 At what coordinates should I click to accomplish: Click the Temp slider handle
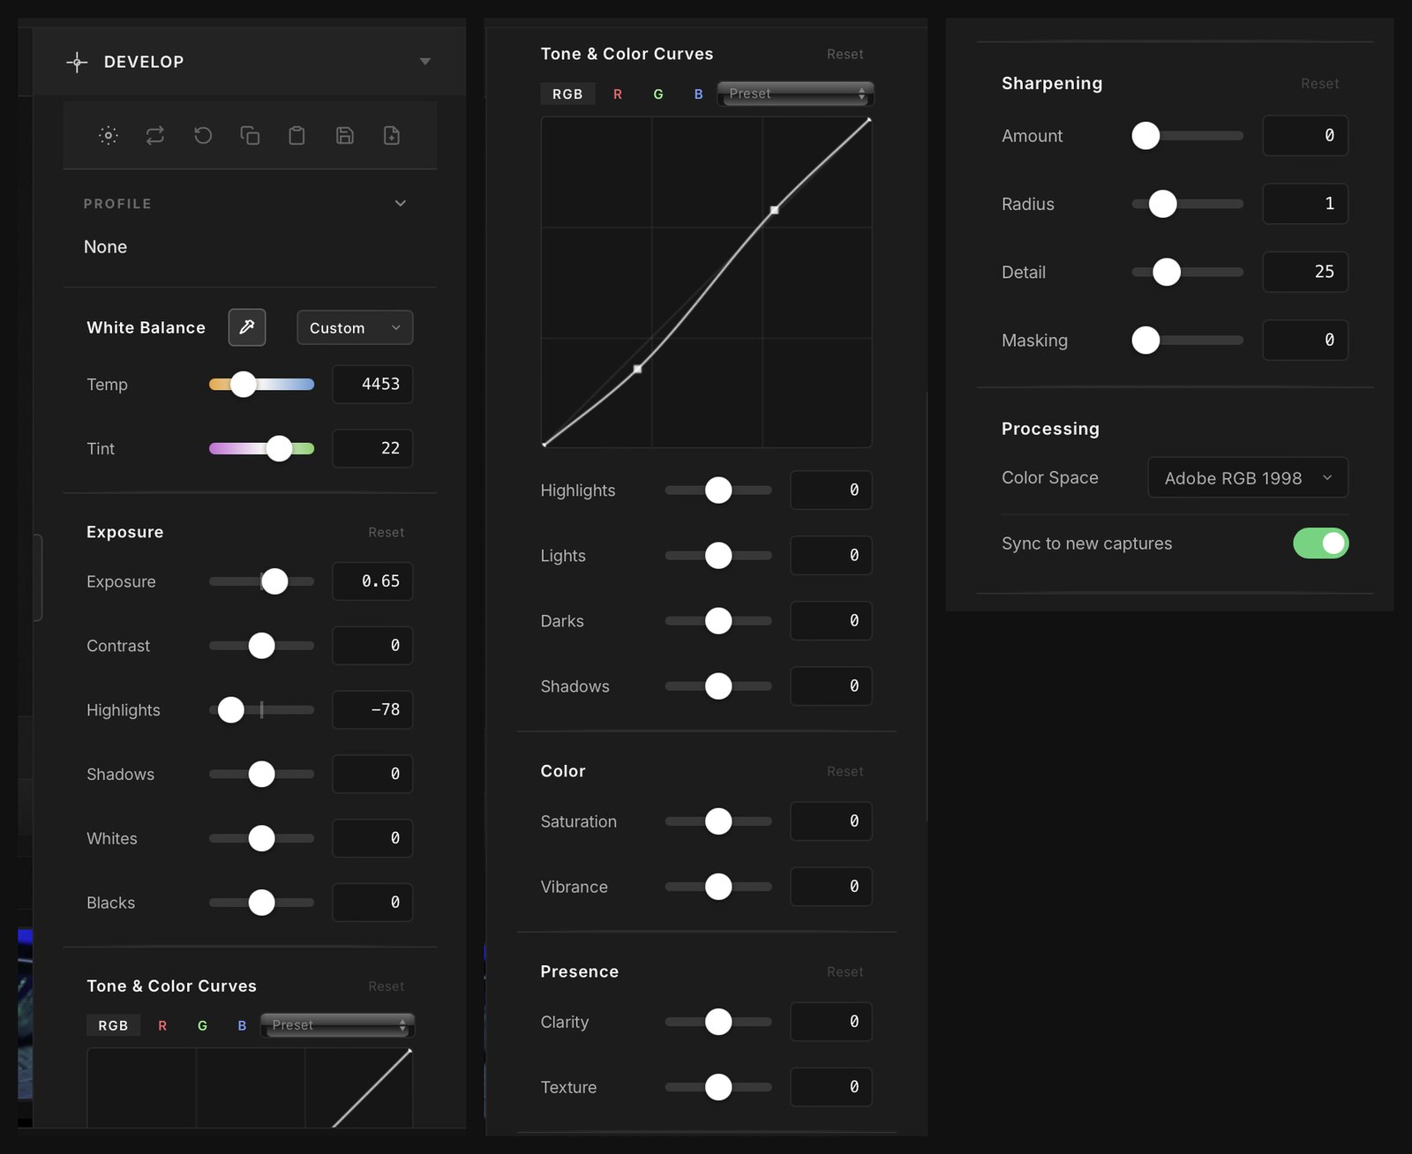click(244, 384)
